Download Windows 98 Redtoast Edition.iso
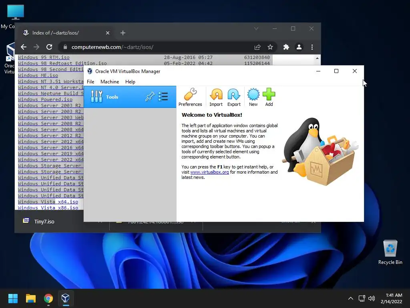This screenshot has height=308, width=410. 62,63
